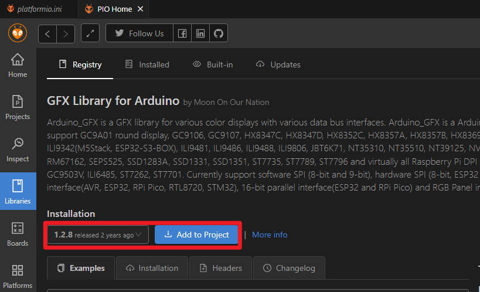Click the Moon On Our Nation author link

tap(232, 103)
